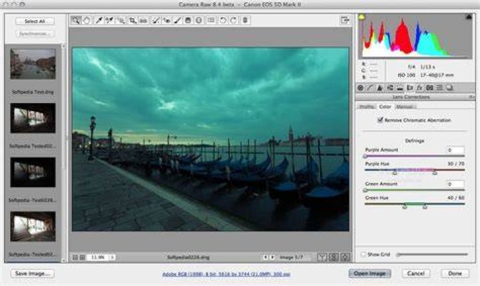Viewport: 480px width, 286px height.
Task: Pick the White Balance eyedropper tool
Action: [x=99, y=21]
